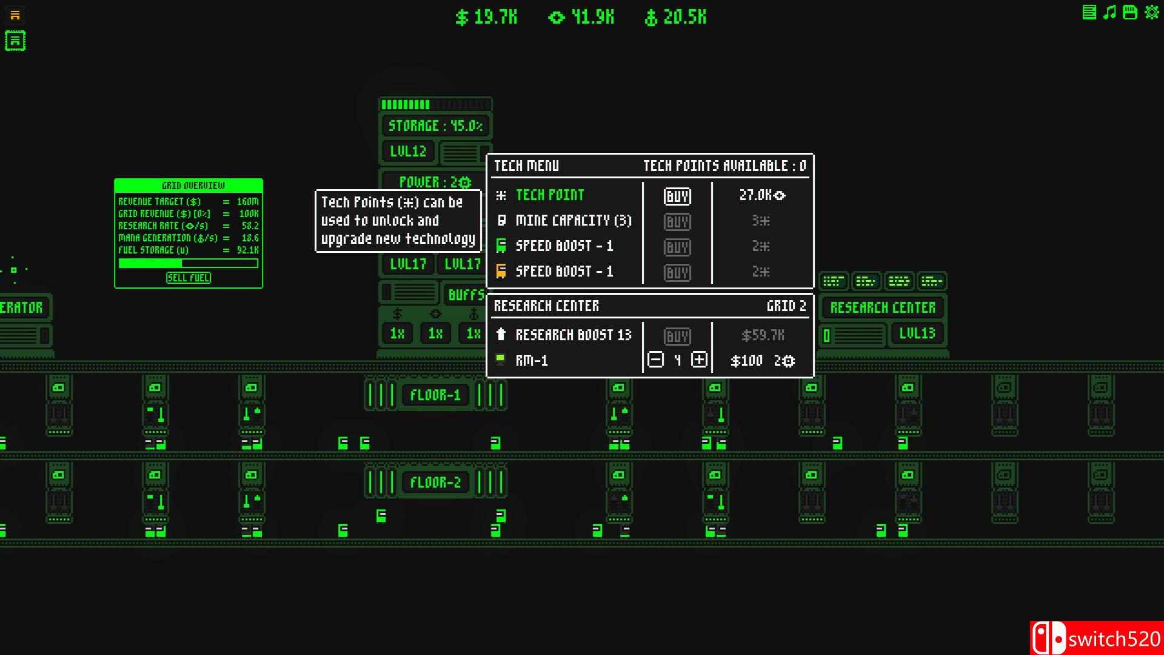Click Buy for Research Boost 13
Viewport: 1164px width, 655px height.
coord(677,337)
